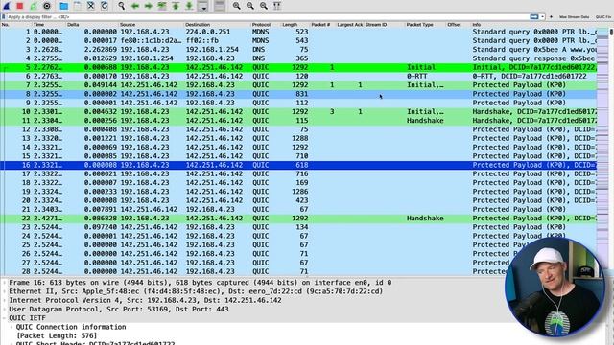Expand Internet Protocol Version 4 details

[4, 300]
